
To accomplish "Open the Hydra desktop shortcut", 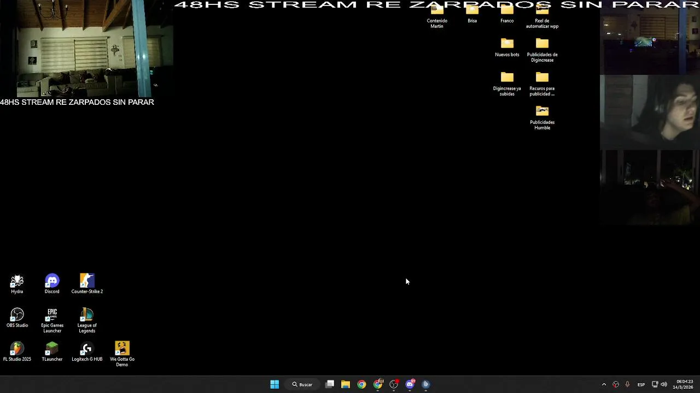I will (x=17, y=284).
